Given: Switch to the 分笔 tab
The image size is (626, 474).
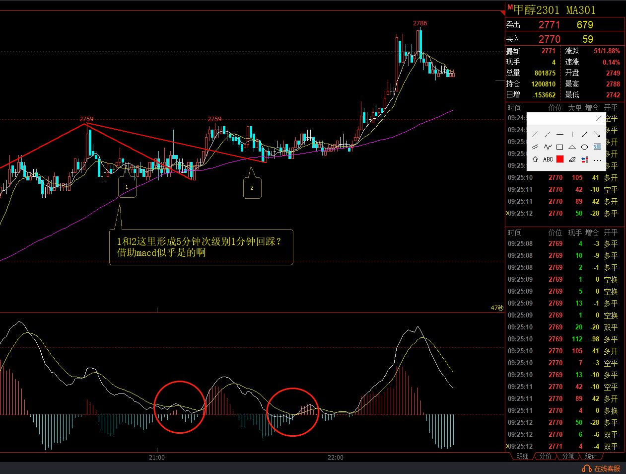Looking at the screenshot, I should tap(568, 456).
